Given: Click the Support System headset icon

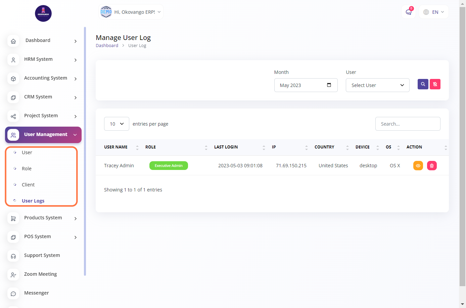Looking at the screenshot, I should pos(13,256).
